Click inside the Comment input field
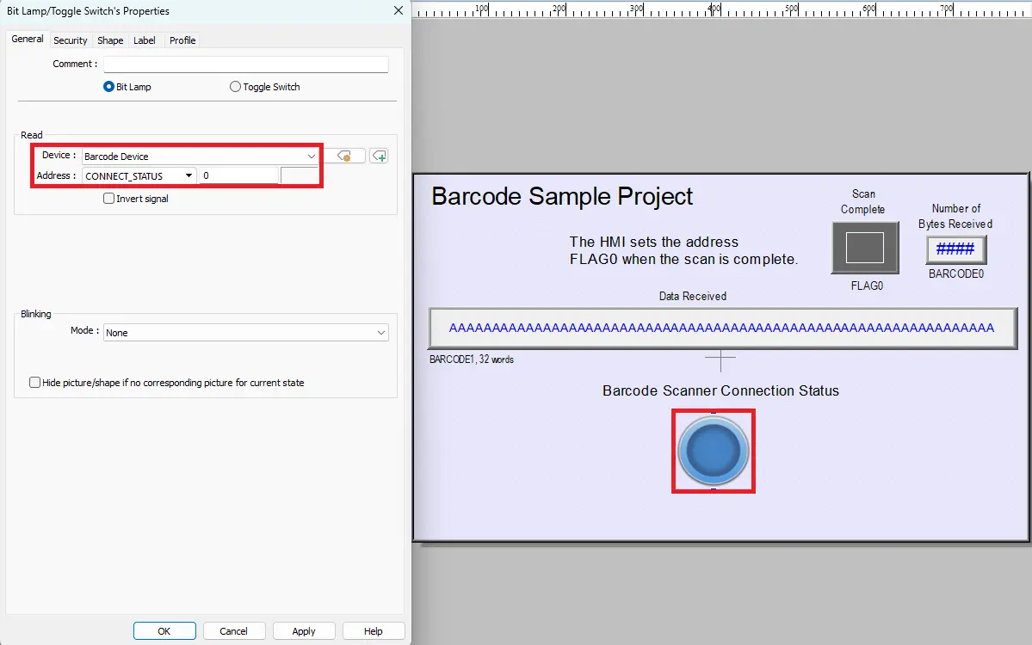The width and height of the screenshot is (1032, 645). pyautogui.click(x=245, y=64)
